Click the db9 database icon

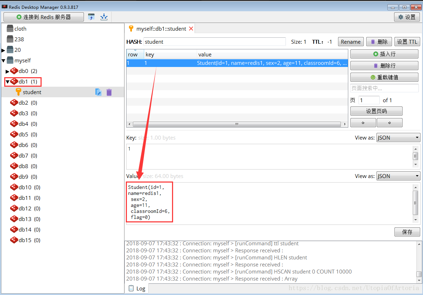pyautogui.click(x=14, y=177)
